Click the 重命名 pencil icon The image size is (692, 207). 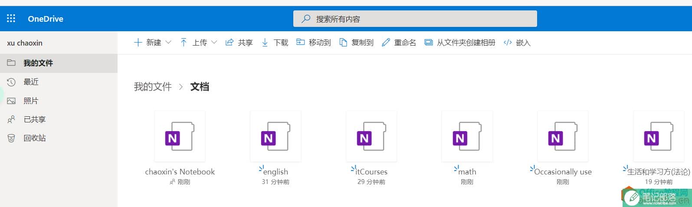386,42
